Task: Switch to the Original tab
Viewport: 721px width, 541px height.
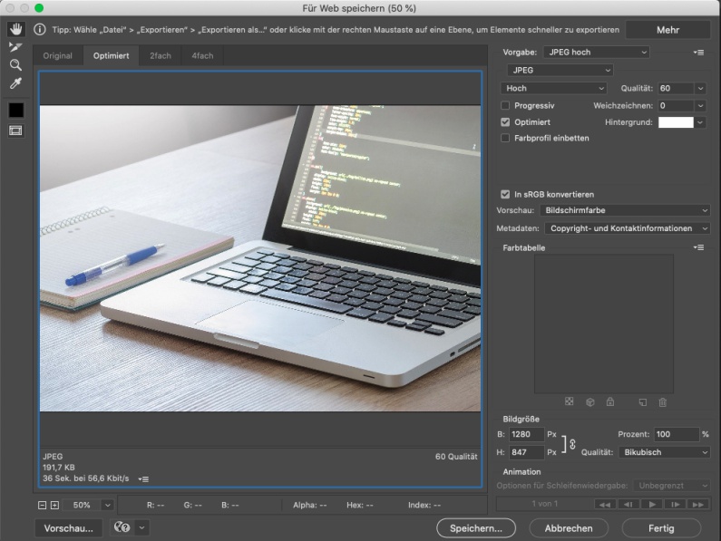Action: pyautogui.click(x=58, y=56)
